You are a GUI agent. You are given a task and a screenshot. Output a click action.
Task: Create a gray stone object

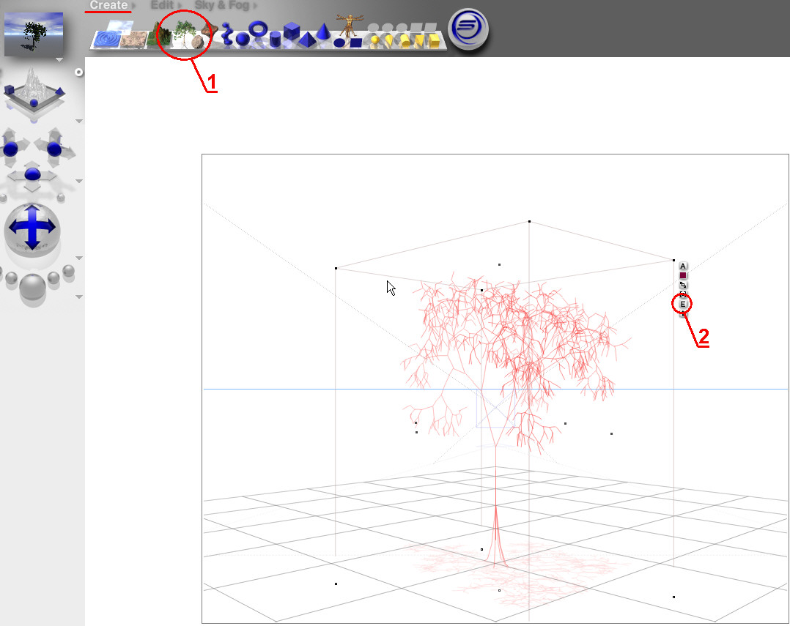coord(198,42)
